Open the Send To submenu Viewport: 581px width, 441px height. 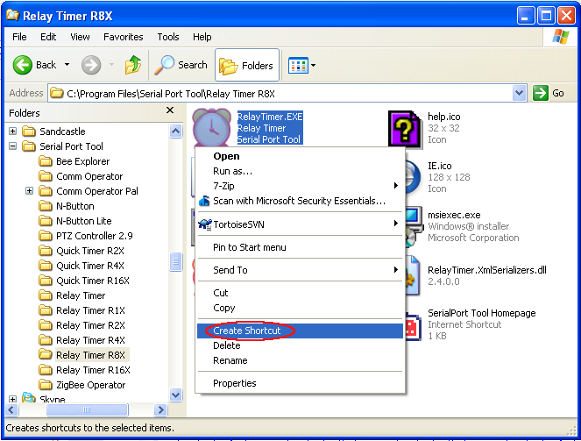[x=300, y=270]
